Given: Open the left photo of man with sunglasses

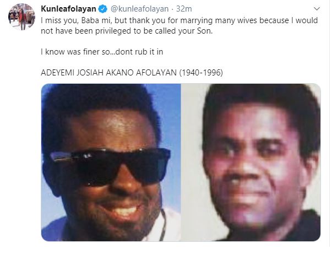Looking at the screenshot, I should (x=111, y=162).
